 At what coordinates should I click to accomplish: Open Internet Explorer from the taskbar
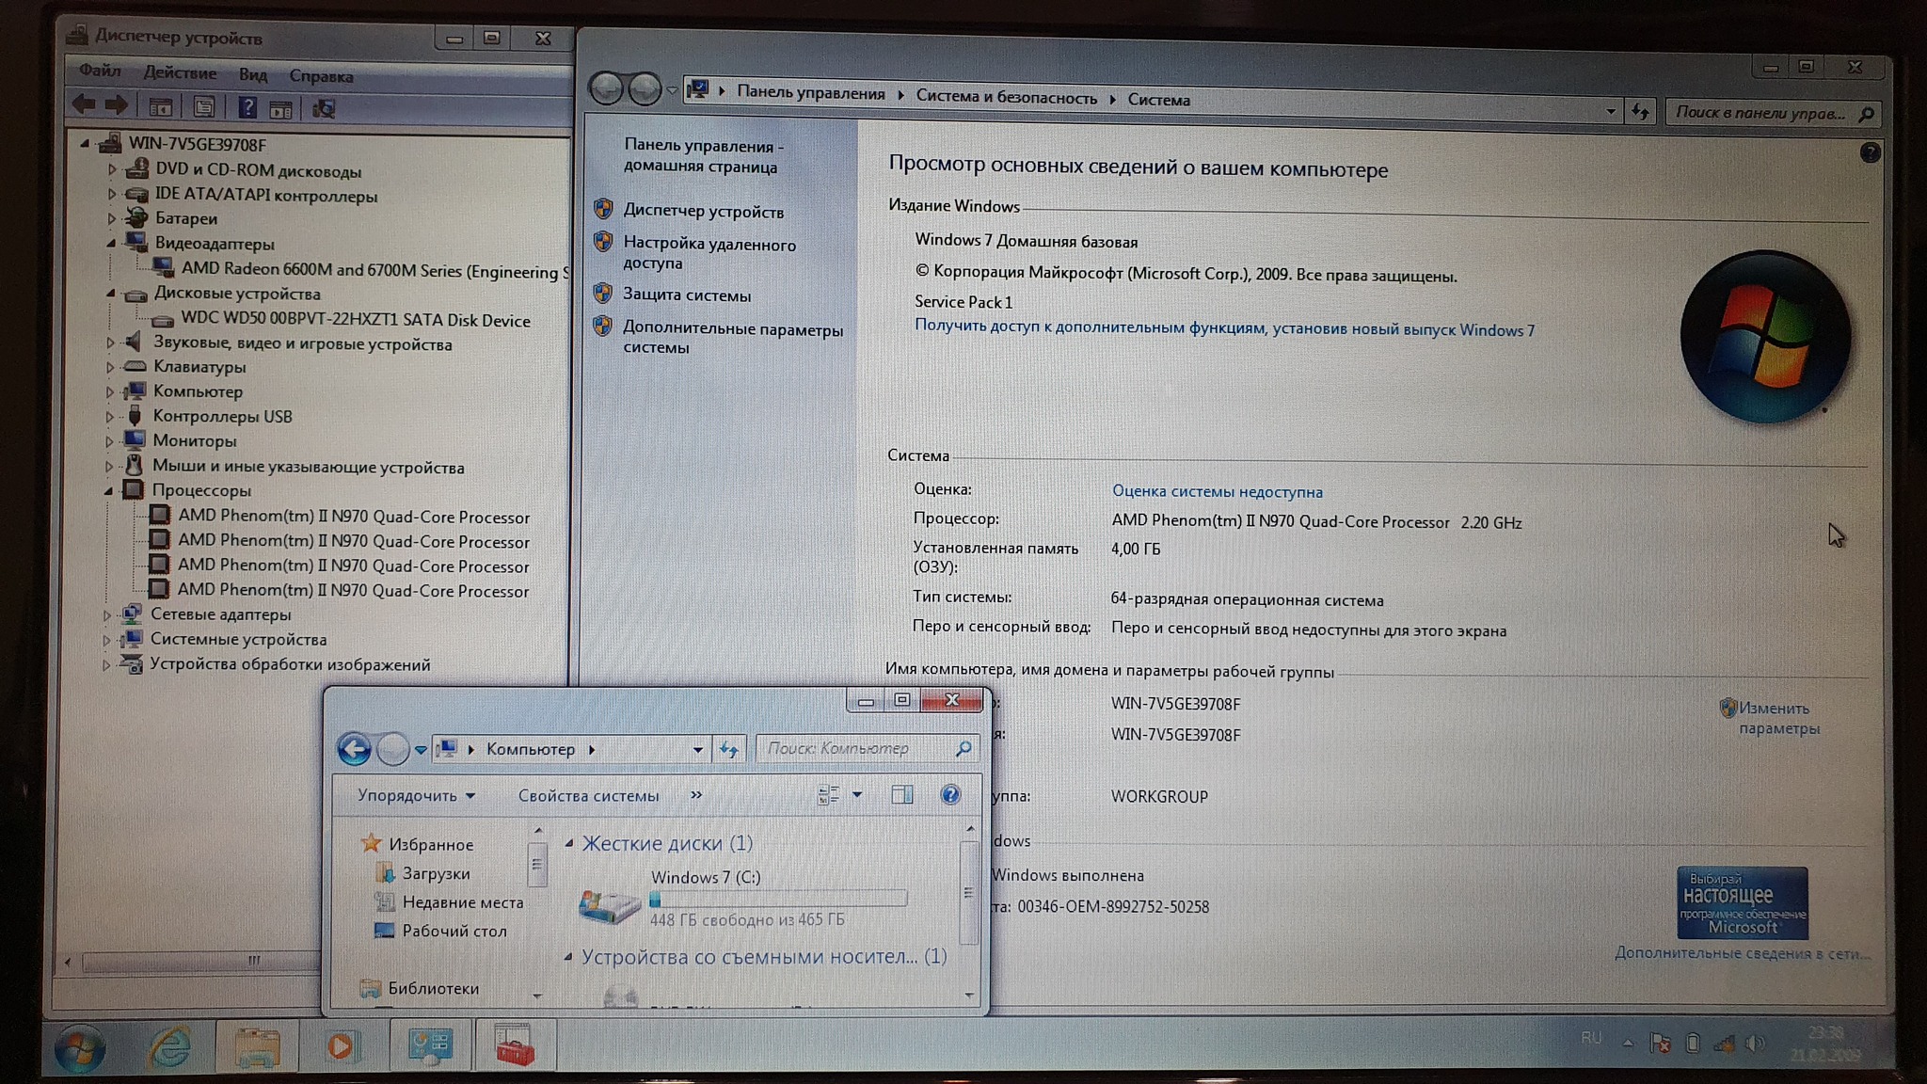pos(170,1046)
